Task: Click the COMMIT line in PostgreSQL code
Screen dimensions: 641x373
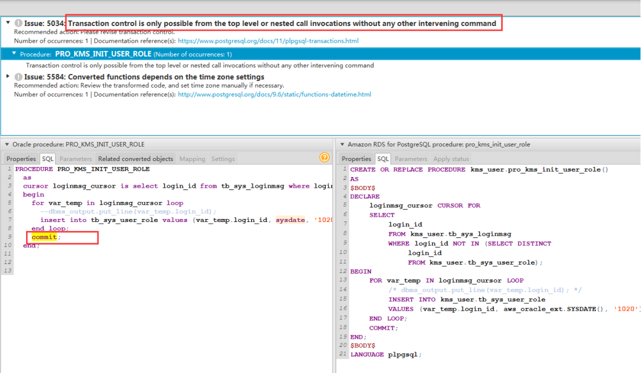Action: (x=383, y=328)
